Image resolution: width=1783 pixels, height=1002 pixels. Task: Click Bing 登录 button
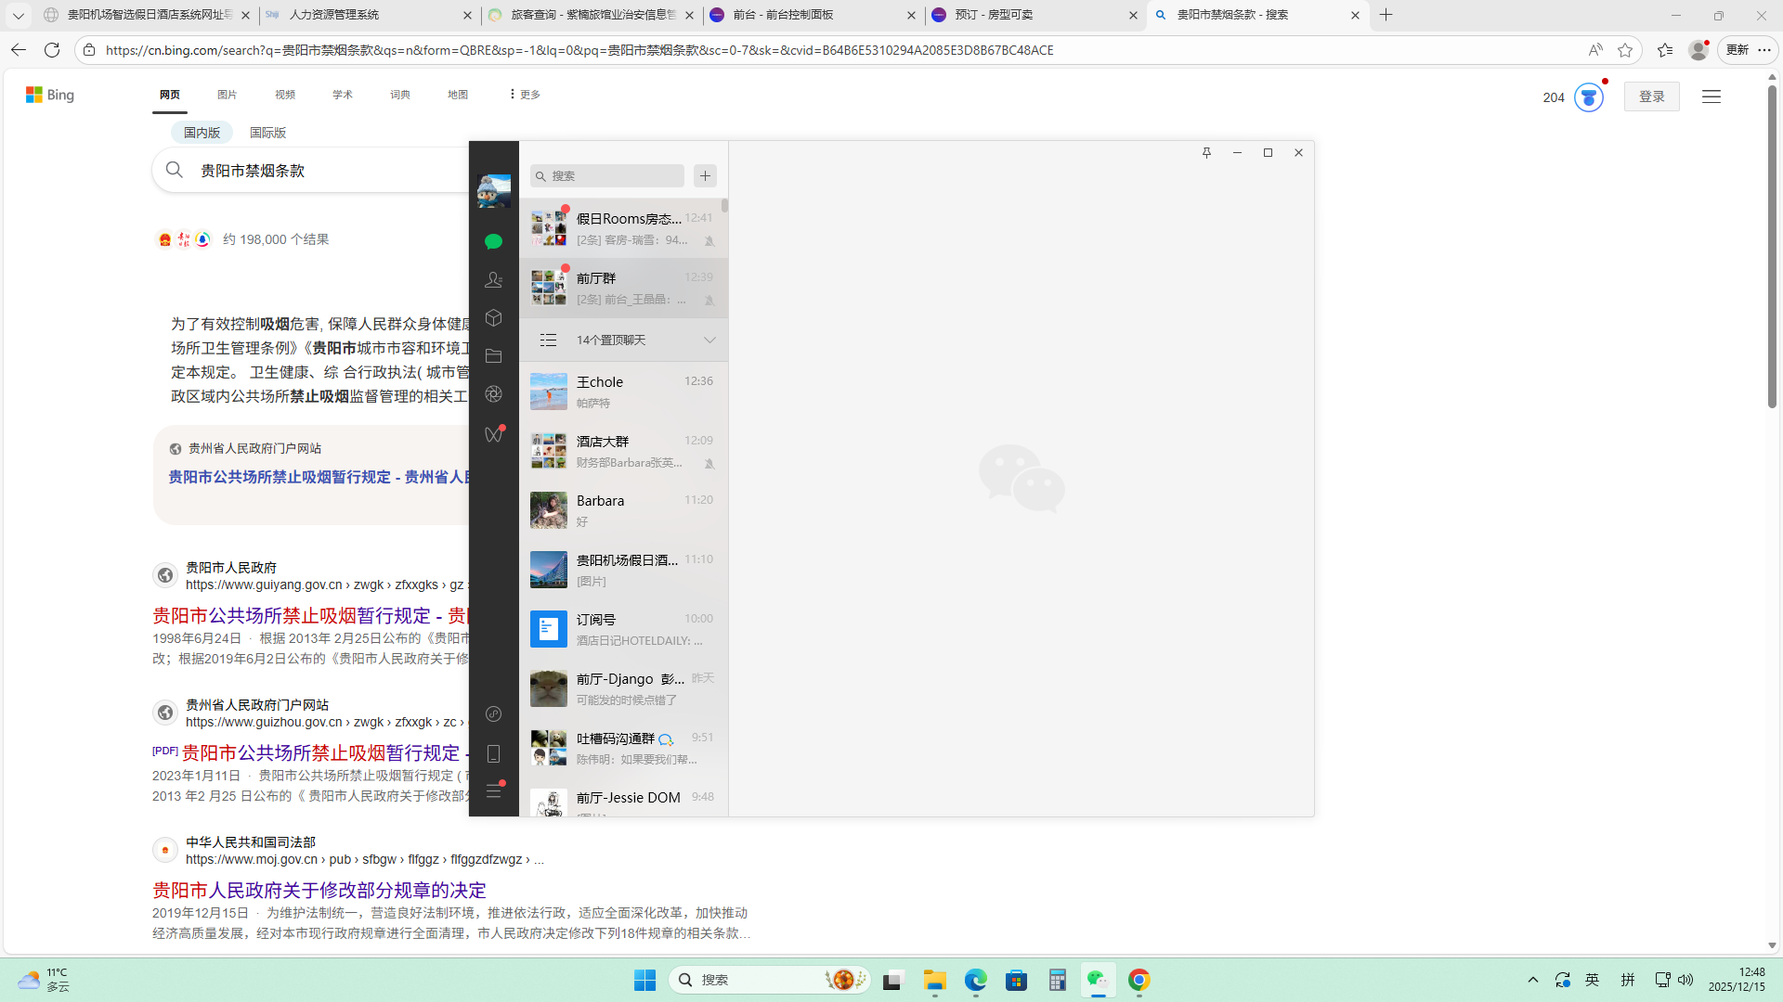point(1651,96)
